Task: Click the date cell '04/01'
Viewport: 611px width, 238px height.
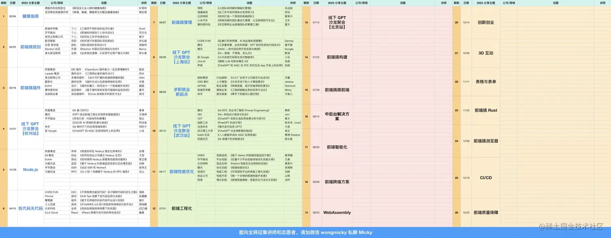Action: pyautogui.click(x=13, y=129)
